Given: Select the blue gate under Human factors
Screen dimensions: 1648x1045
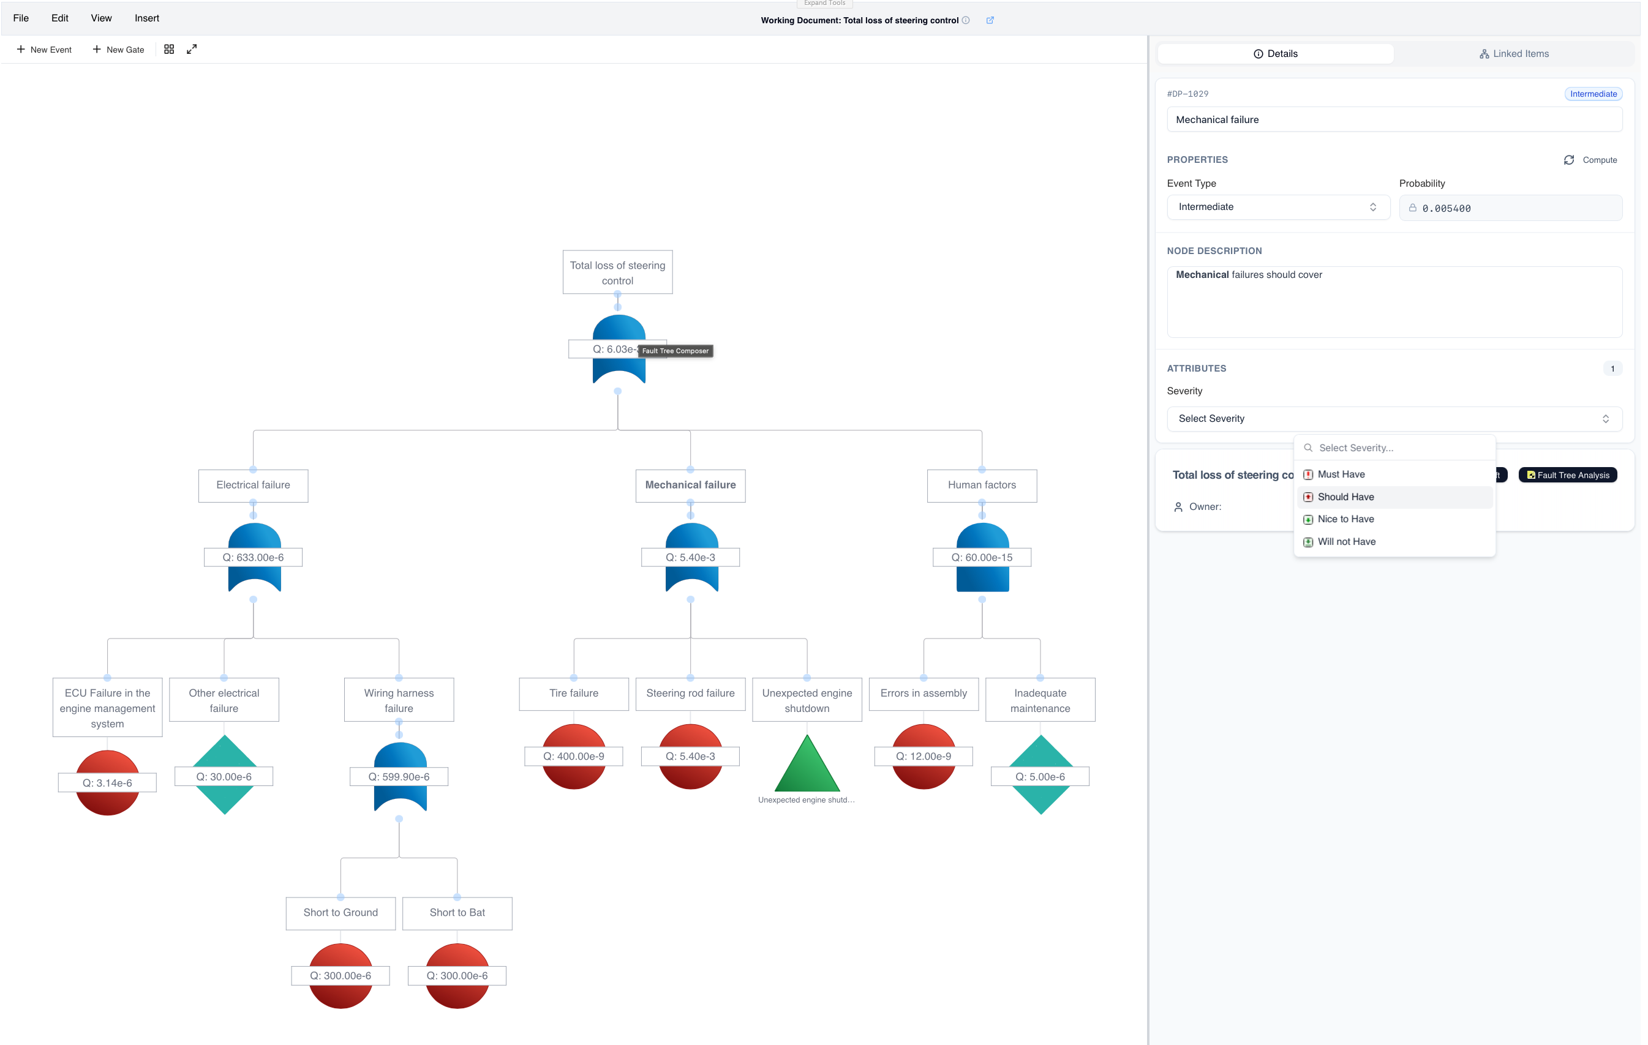Looking at the screenshot, I should 982,579.
